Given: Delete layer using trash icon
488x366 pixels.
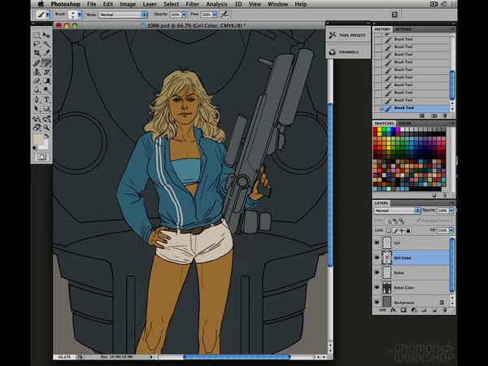Looking at the screenshot, I should pyautogui.click(x=444, y=310).
